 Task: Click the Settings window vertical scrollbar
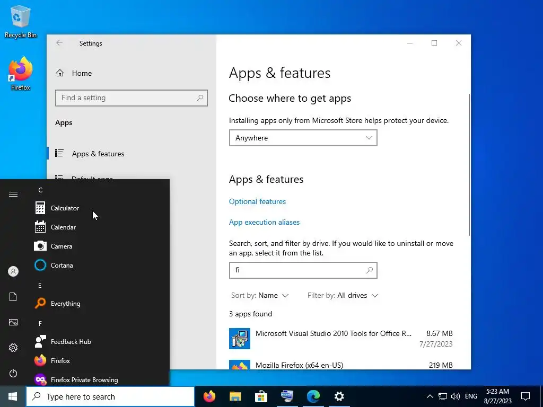469,164
